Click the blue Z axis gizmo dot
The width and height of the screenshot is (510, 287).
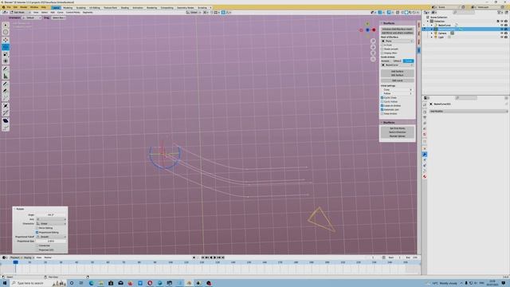pos(367,30)
